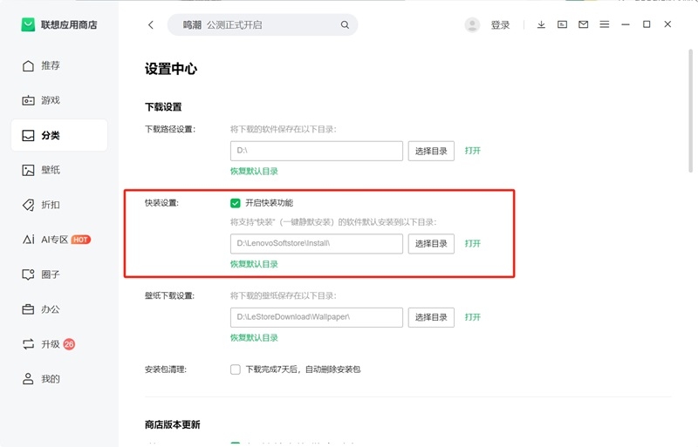Click the 壁纸下载设置 label
This screenshot has height=447, width=698.
click(x=169, y=295)
